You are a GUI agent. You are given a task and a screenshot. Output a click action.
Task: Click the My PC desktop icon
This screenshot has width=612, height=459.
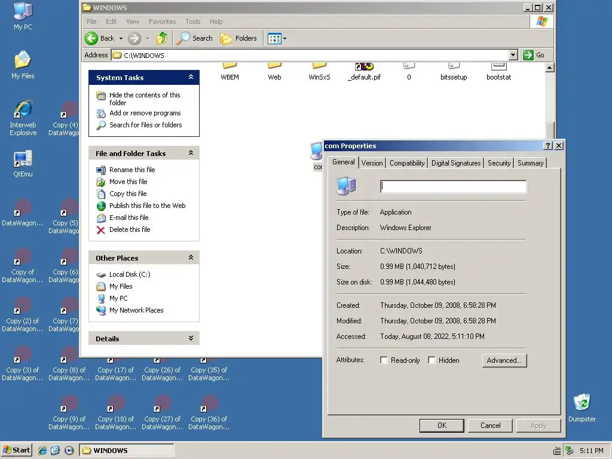(23, 16)
